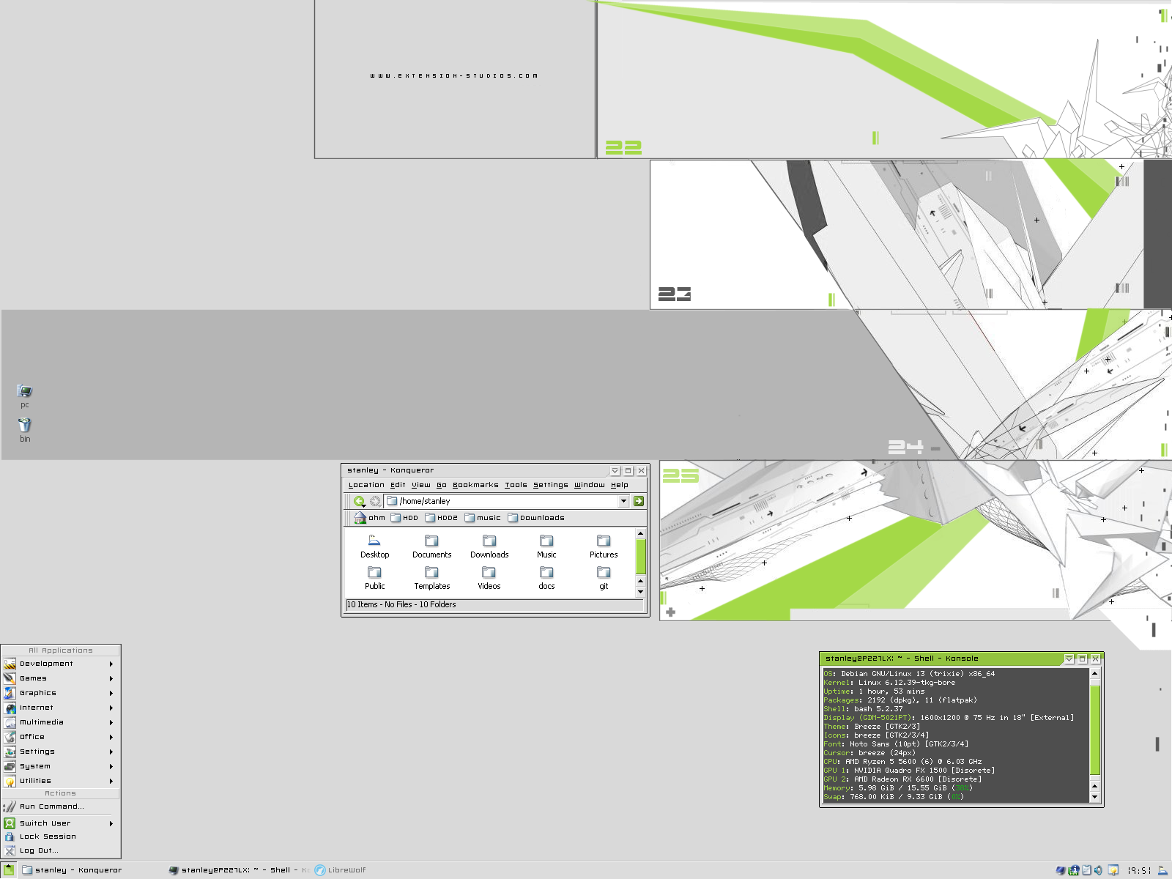Viewport: 1172px width, 879px height.
Task: Select the git folder in file view
Action: pyautogui.click(x=604, y=578)
